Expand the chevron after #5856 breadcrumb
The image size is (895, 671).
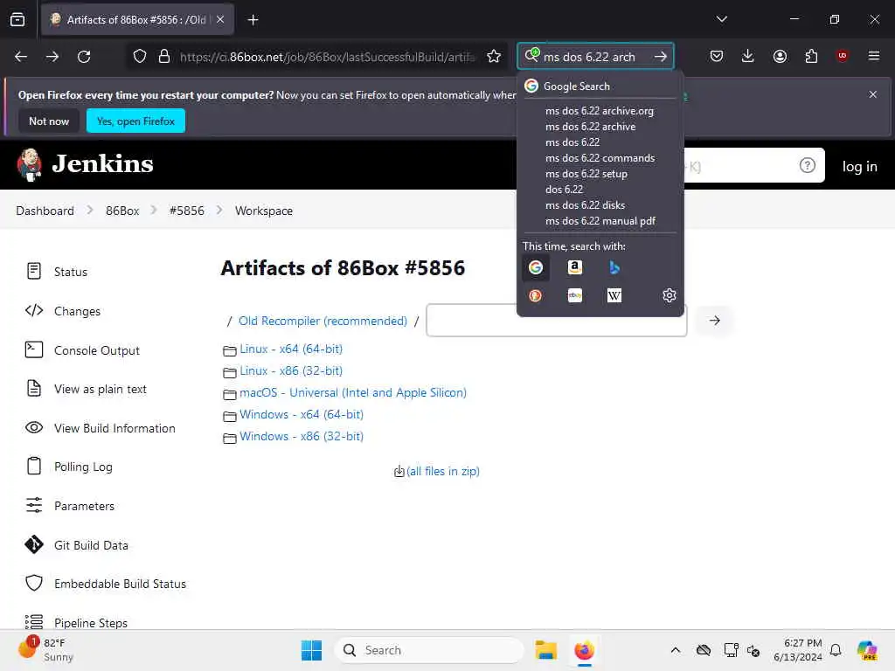(219, 211)
